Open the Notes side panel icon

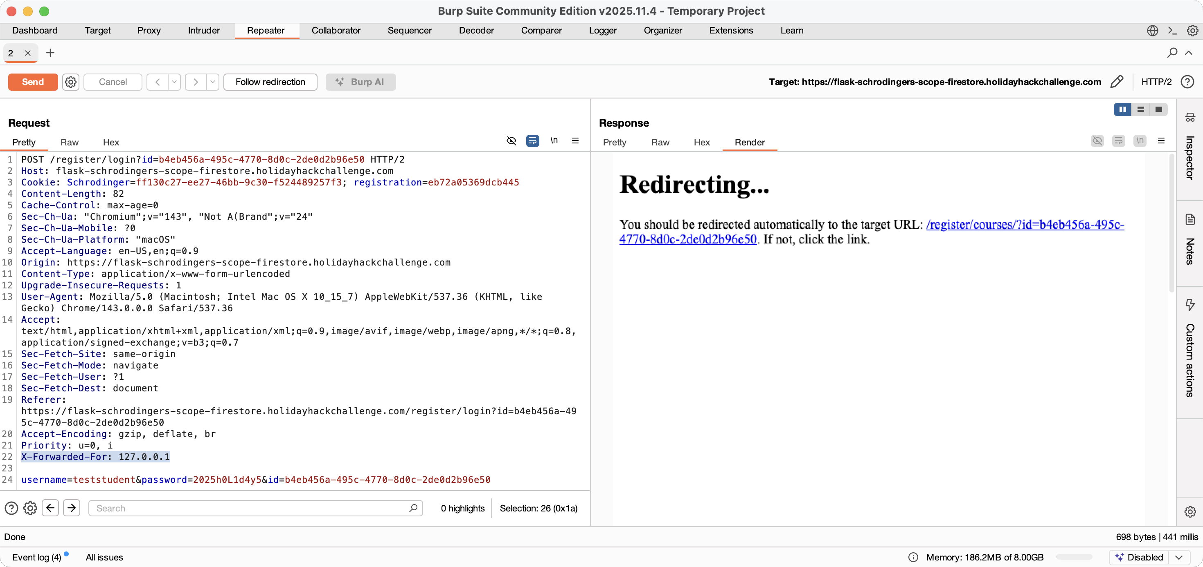tap(1189, 219)
